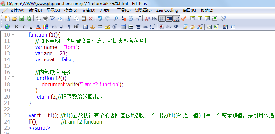Screen dimensions: 275x134
Task: Click the Full Screen icon
Action: pyautogui.click(x=214, y=18)
